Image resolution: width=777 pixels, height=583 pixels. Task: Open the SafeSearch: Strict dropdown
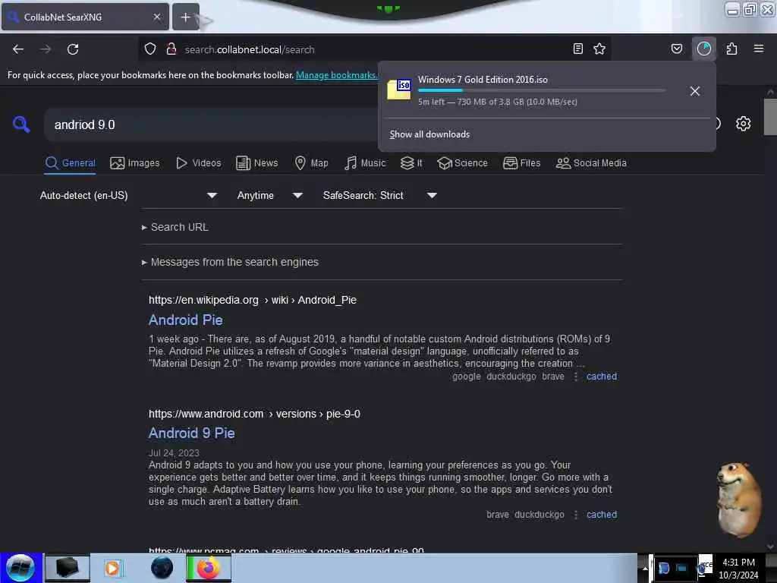[379, 195]
